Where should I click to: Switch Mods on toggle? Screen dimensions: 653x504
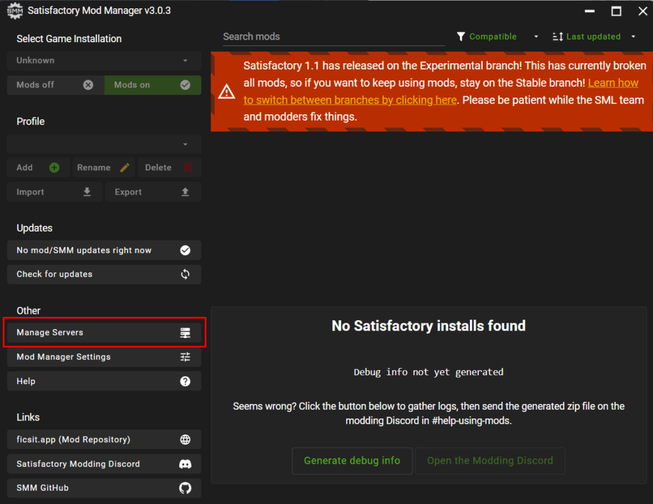152,85
